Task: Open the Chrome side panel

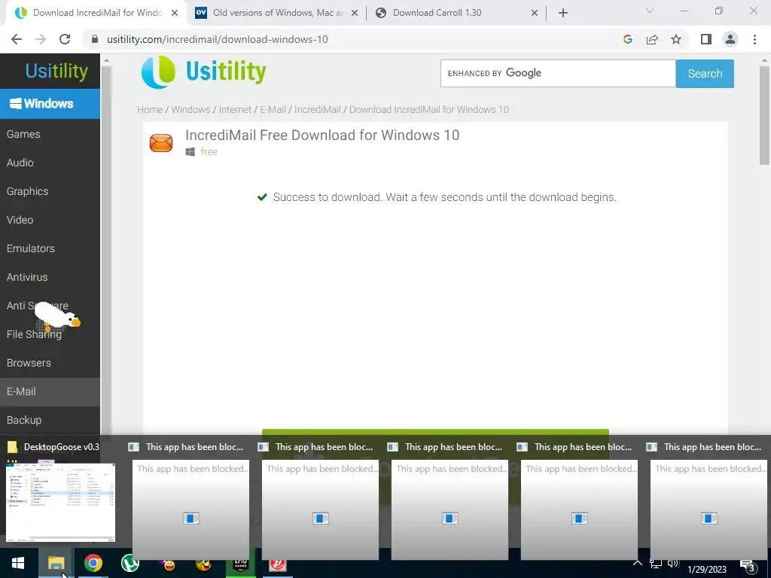Action: (706, 39)
